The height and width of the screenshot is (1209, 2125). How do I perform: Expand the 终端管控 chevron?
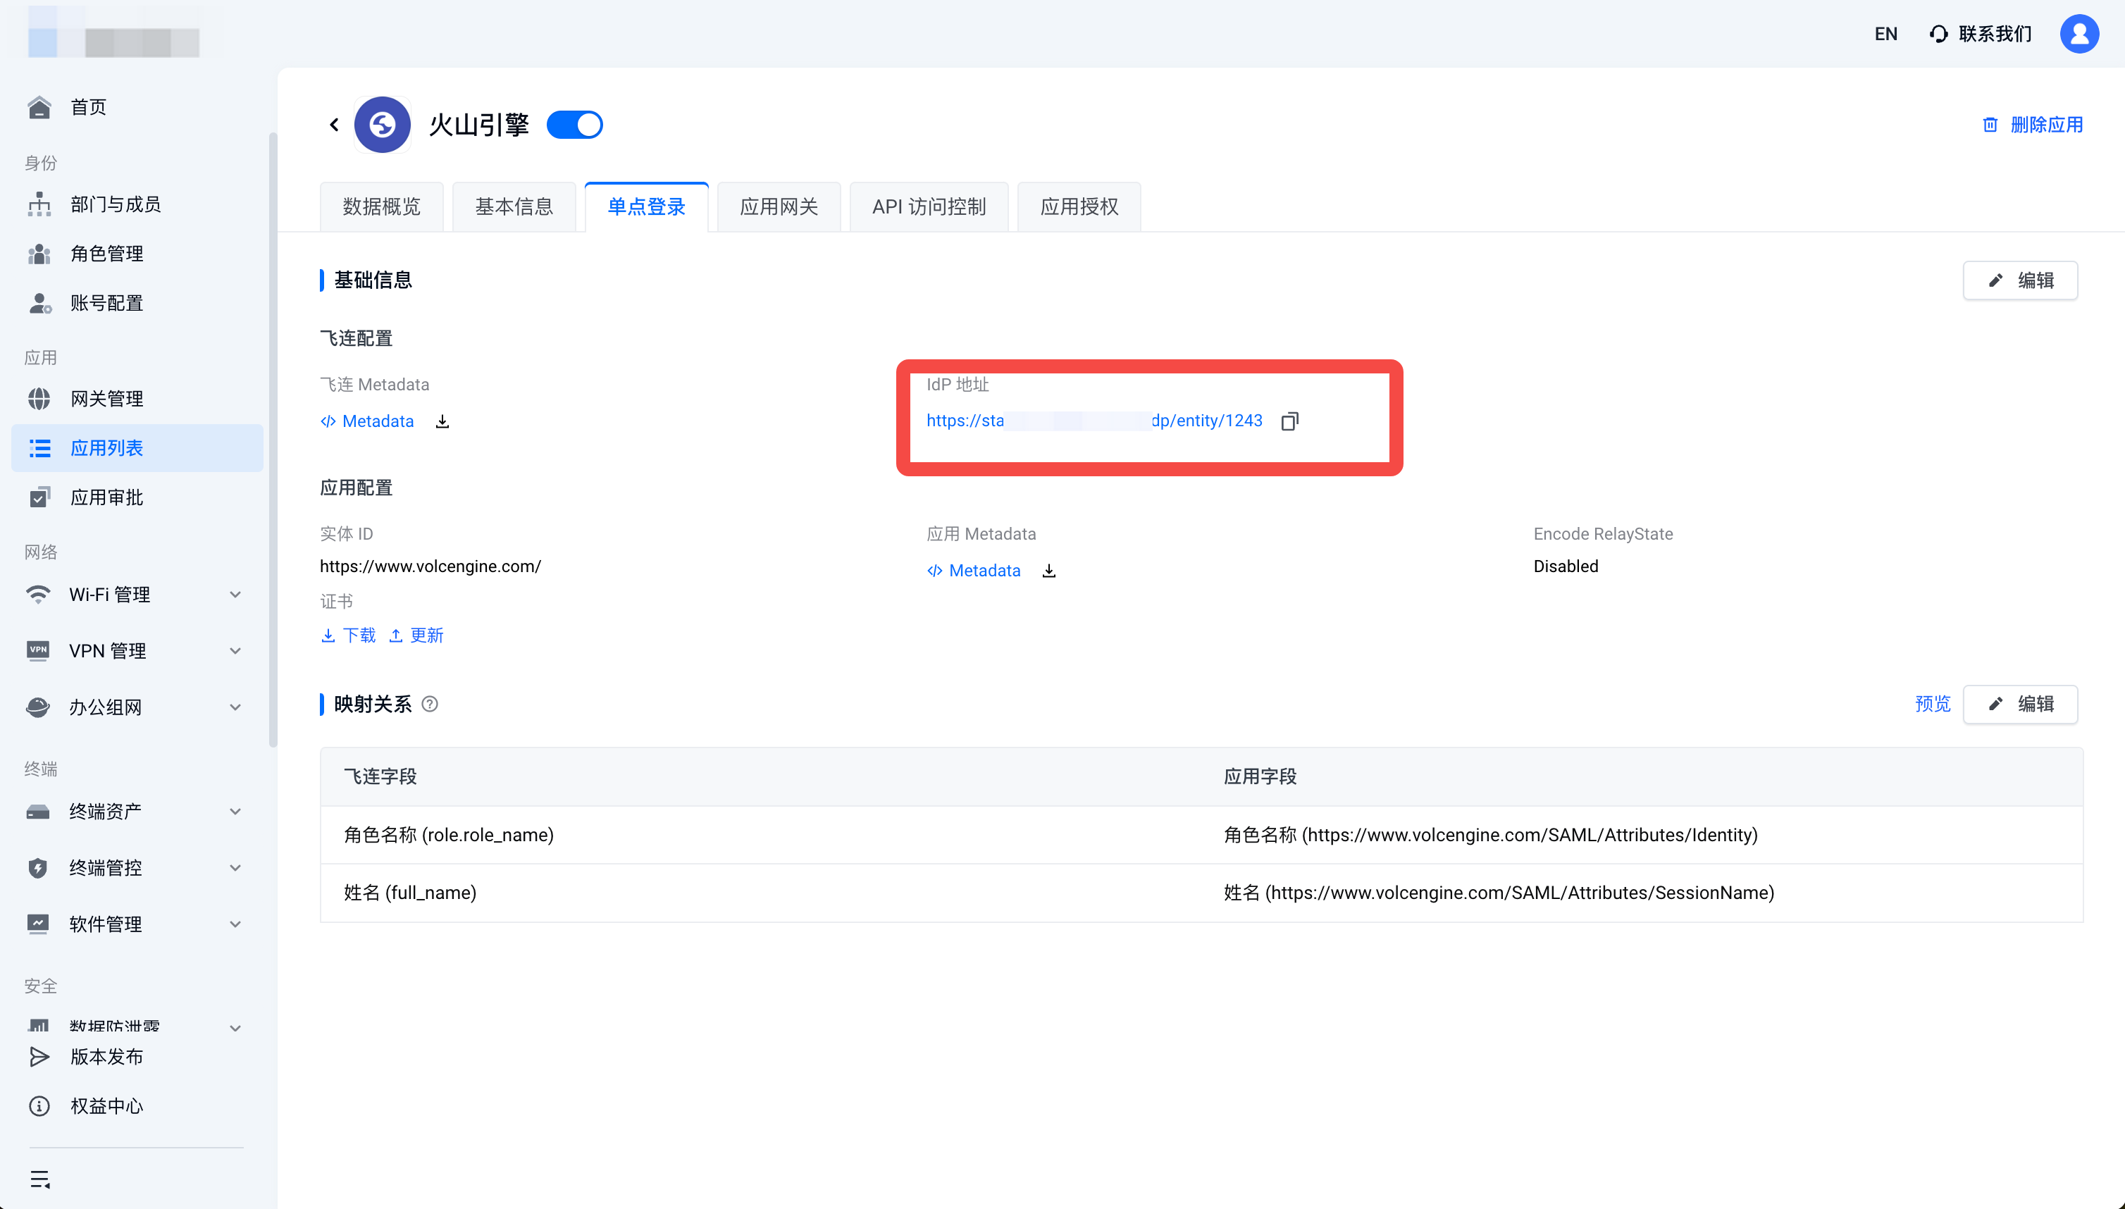tap(236, 869)
